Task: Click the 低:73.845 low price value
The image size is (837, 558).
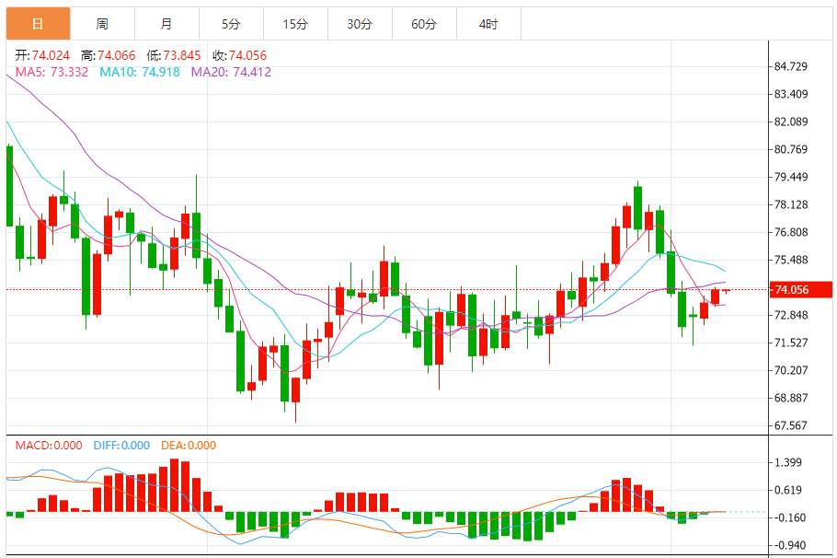Action: coord(174,55)
